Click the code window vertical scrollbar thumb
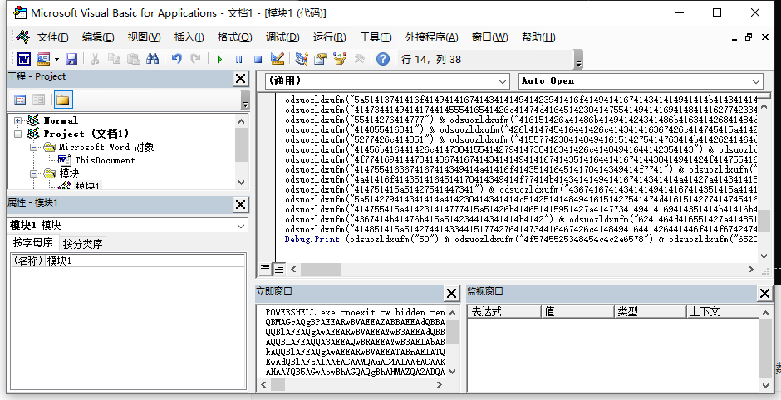Image resolution: width=781 pixels, height=400 pixels. coord(764,222)
